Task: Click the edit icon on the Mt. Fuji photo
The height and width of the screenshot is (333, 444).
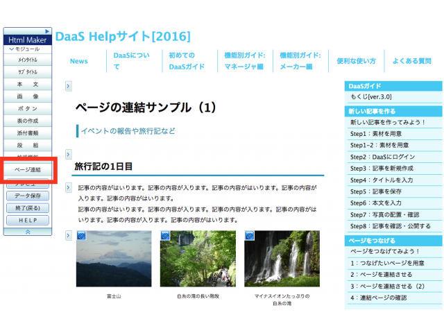Action: click(80, 236)
